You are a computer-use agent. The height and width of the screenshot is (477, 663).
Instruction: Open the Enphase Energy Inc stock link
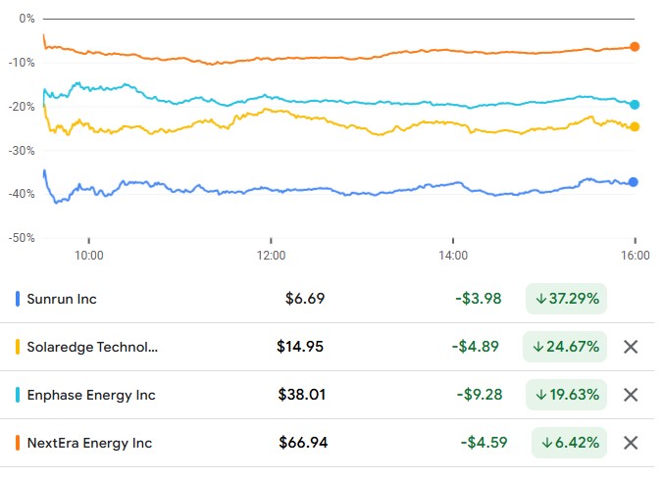point(91,395)
